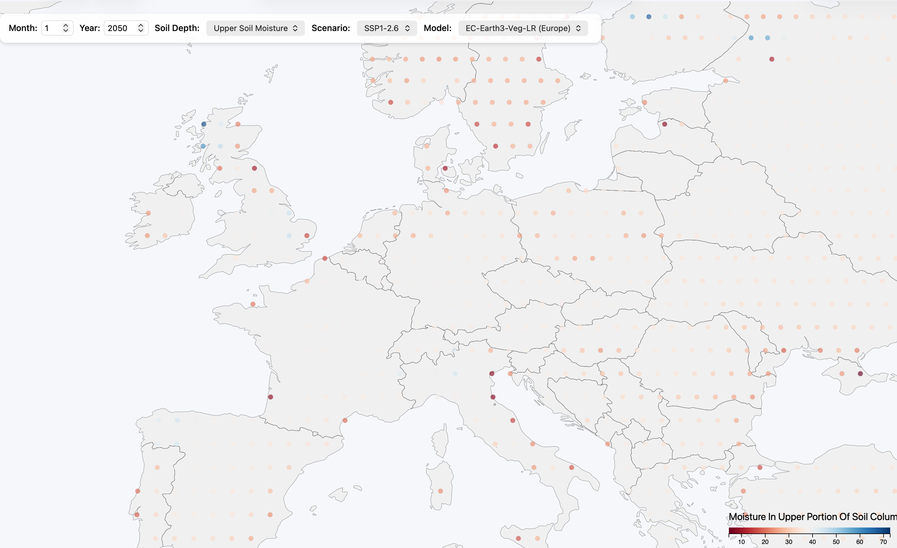The height and width of the screenshot is (548, 897).
Task: Select the dark red dot on Denmark's island
Action: (445, 168)
